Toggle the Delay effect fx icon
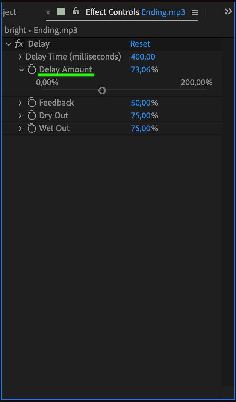 point(19,44)
